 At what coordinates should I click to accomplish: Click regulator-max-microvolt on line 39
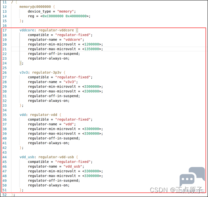coord(52,133)
